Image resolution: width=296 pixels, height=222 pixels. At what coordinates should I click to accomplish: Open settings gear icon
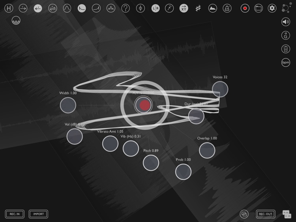[x=272, y=8]
